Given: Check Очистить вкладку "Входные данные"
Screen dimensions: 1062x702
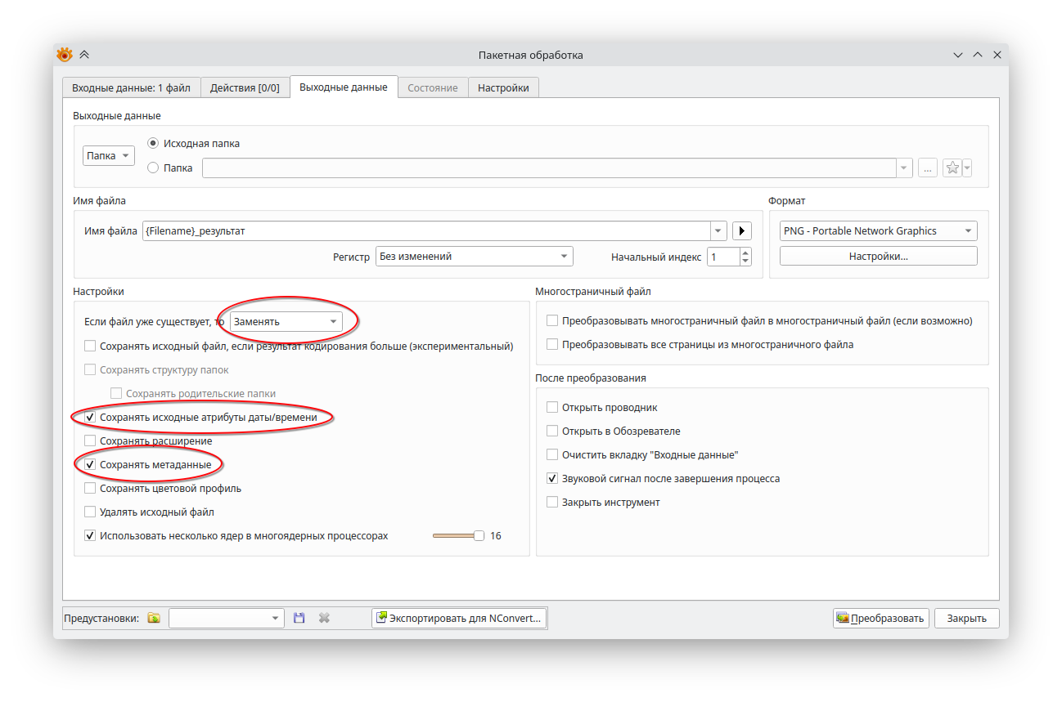Looking at the screenshot, I should point(552,455).
